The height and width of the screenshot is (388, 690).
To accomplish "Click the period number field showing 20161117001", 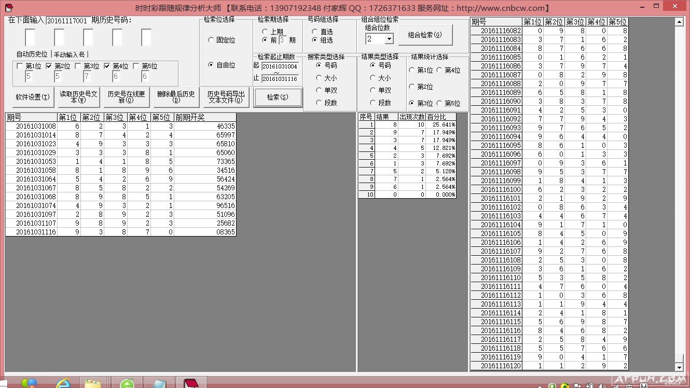I will coord(67,21).
